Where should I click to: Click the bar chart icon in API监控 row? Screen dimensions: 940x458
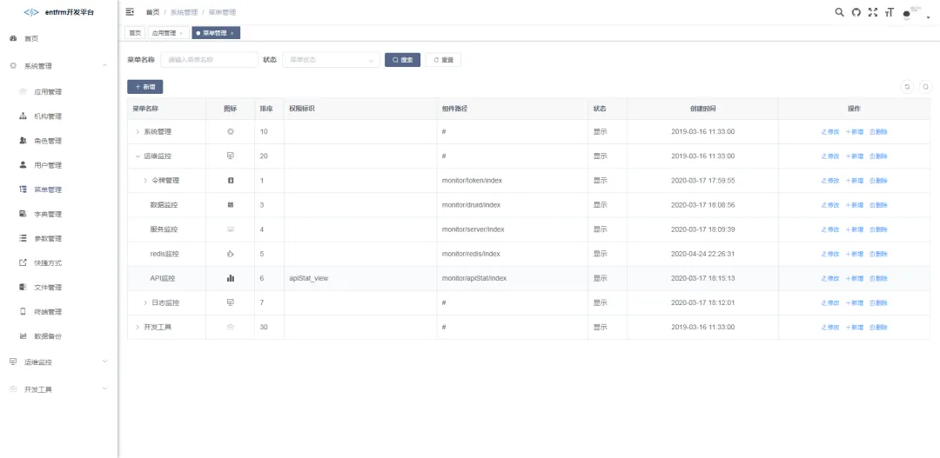[x=230, y=278]
